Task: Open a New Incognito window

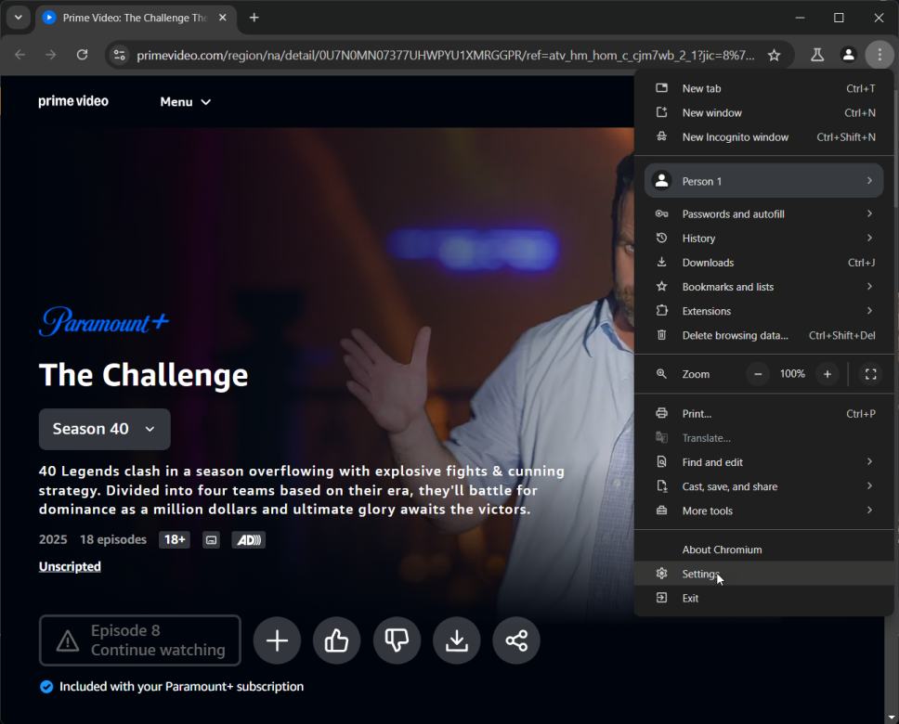Action: coord(763,137)
